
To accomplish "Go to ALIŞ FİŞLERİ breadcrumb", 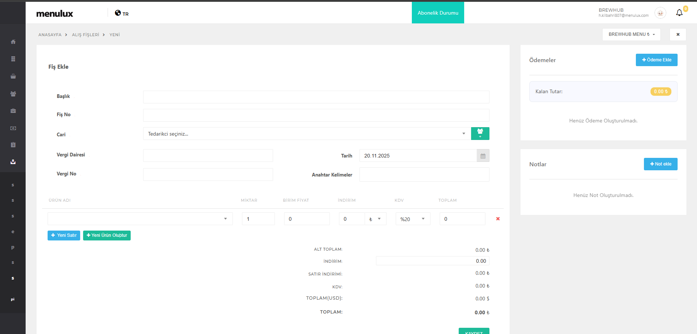I will 85,35.
